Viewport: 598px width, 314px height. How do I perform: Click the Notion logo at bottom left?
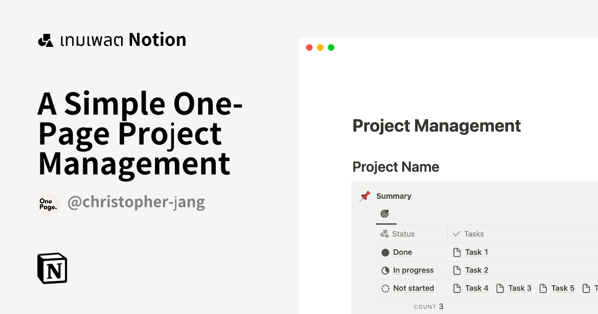[52, 268]
